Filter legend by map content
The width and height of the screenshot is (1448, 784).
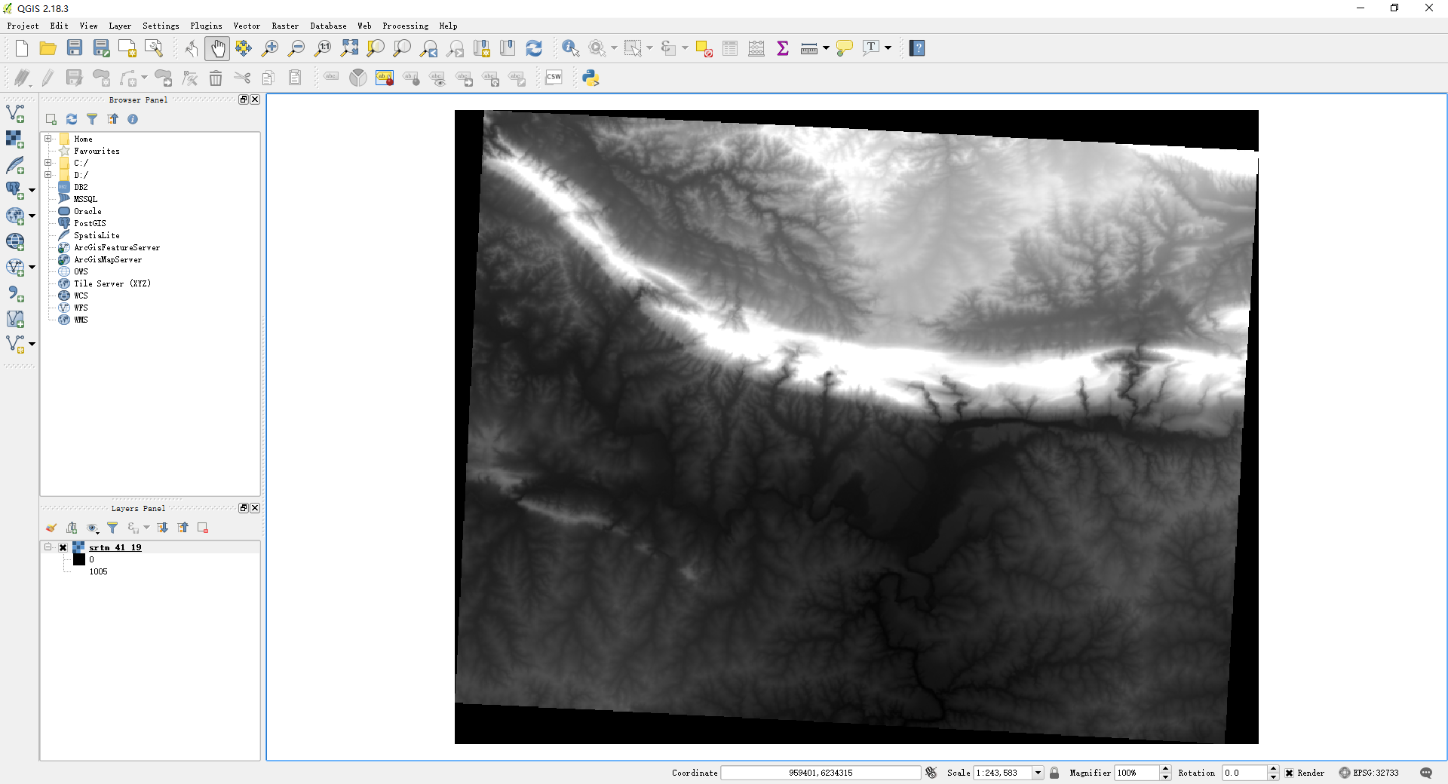click(112, 528)
